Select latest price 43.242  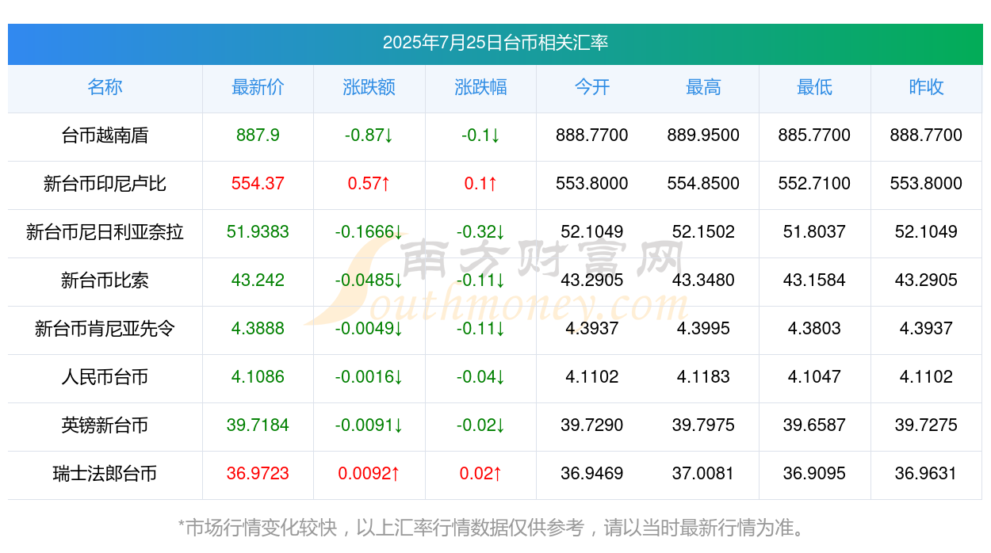pos(258,280)
